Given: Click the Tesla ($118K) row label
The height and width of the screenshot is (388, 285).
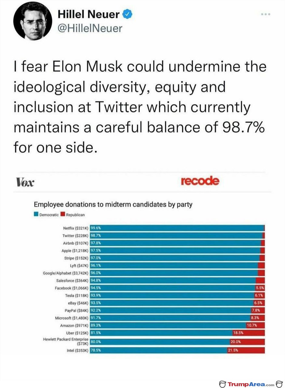Looking at the screenshot, I should coord(76,296).
